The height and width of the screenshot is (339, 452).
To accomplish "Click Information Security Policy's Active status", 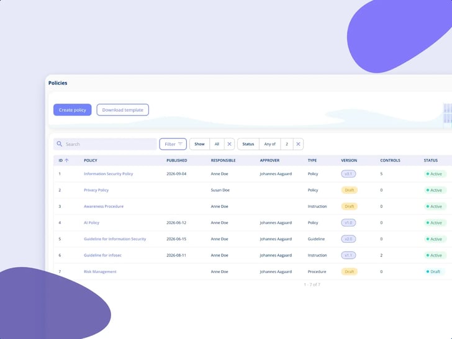I will (x=435, y=174).
